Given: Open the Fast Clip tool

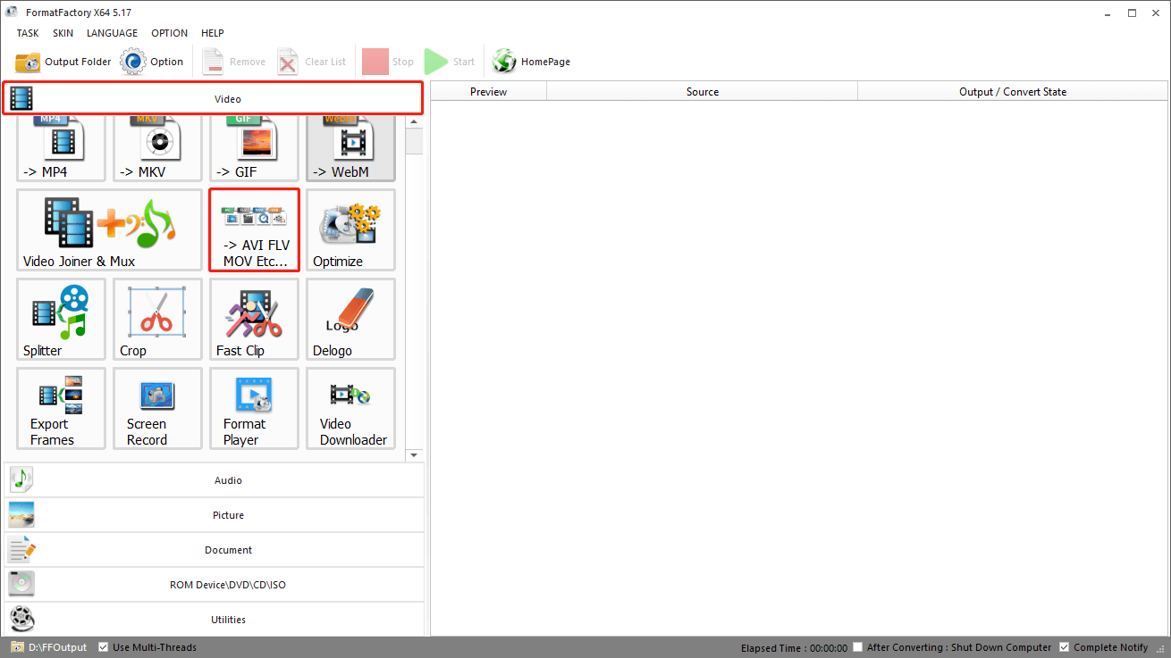Looking at the screenshot, I should (254, 320).
